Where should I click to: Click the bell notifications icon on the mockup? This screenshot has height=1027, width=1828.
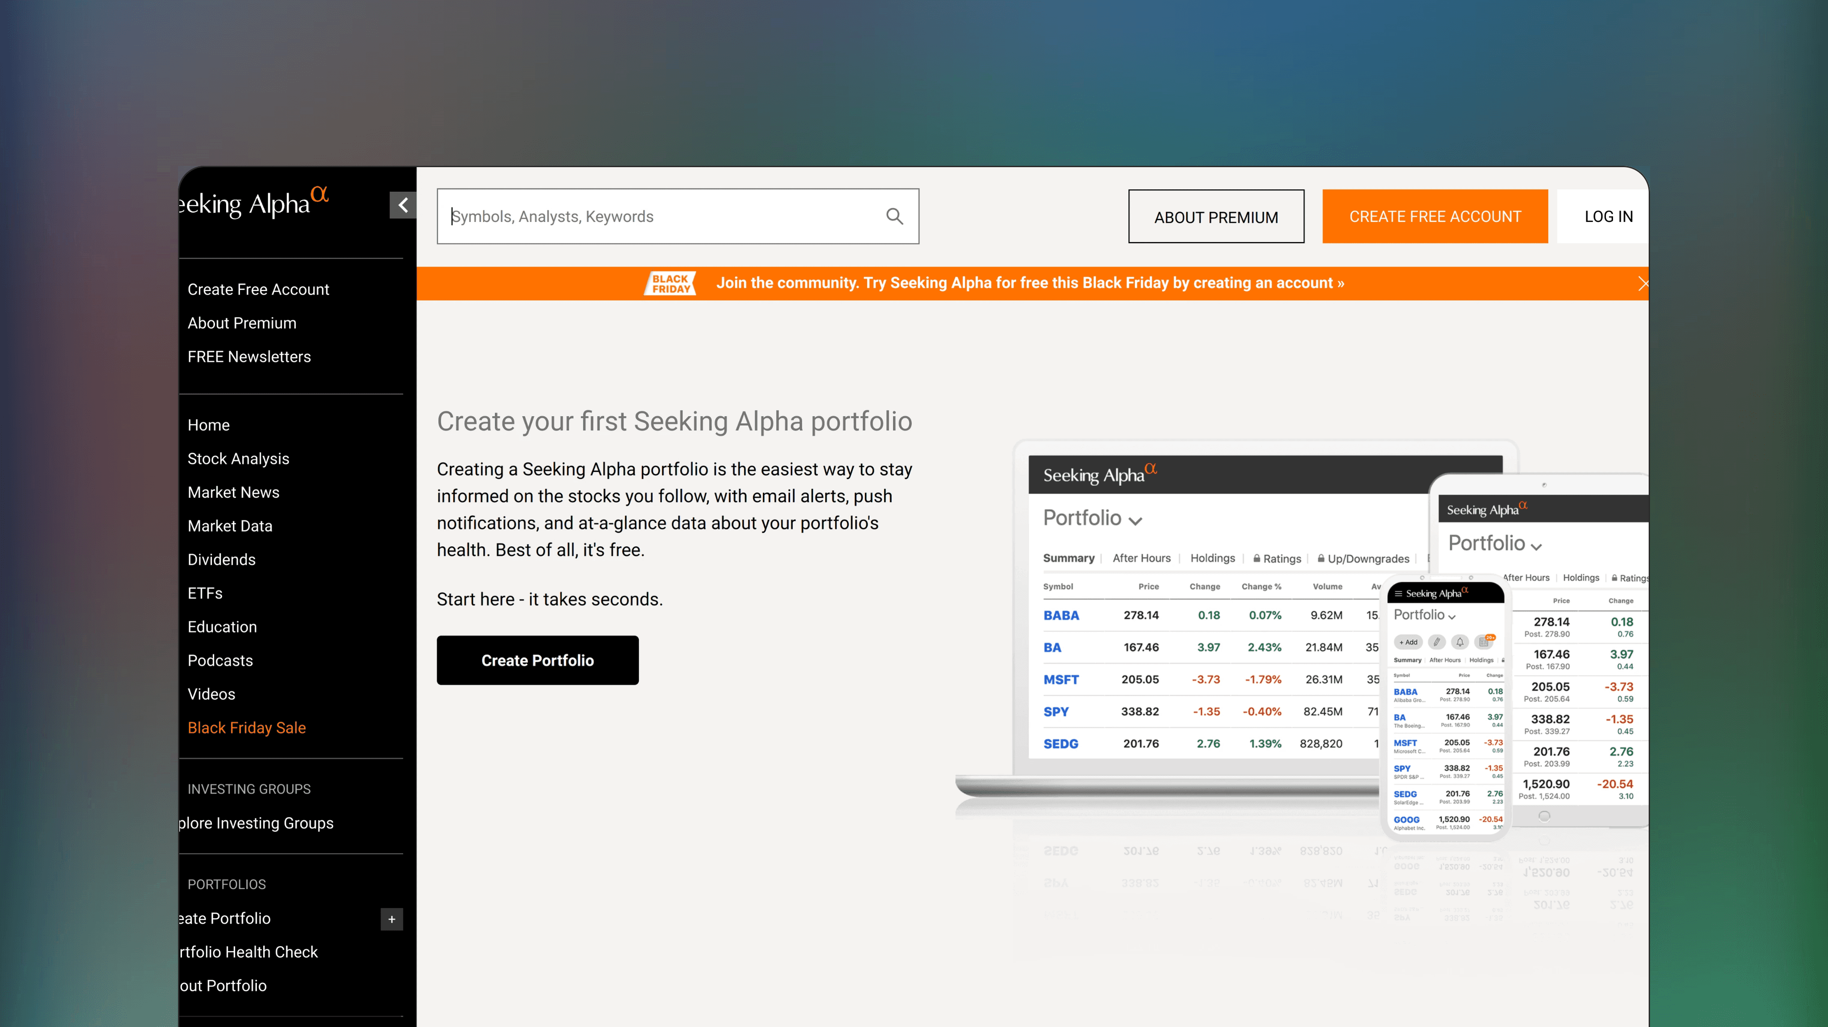click(1460, 642)
